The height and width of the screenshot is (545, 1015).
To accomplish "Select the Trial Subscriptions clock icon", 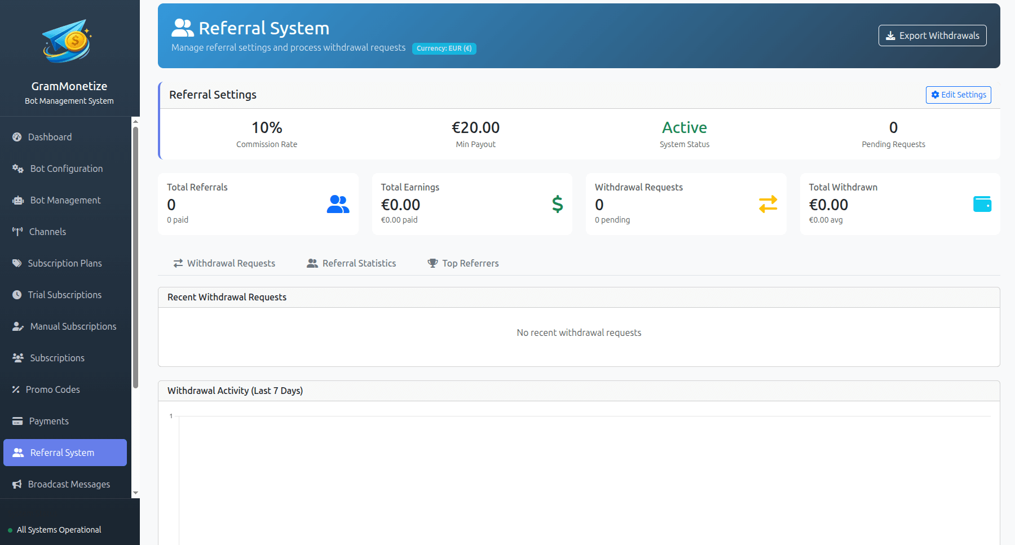I will [16, 295].
